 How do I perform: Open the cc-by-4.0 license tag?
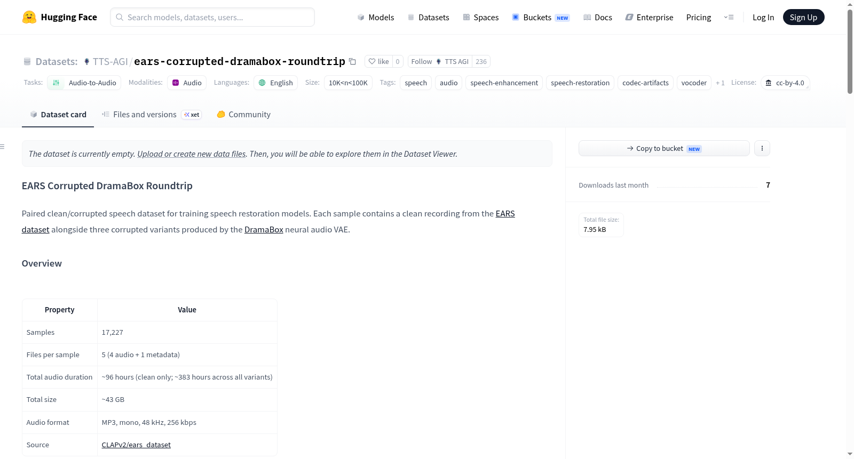[785, 83]
